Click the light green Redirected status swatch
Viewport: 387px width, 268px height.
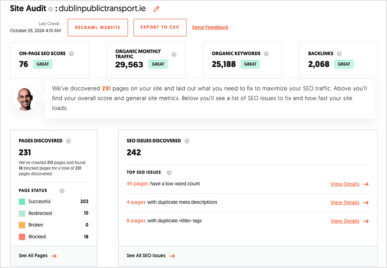point(22,213)
